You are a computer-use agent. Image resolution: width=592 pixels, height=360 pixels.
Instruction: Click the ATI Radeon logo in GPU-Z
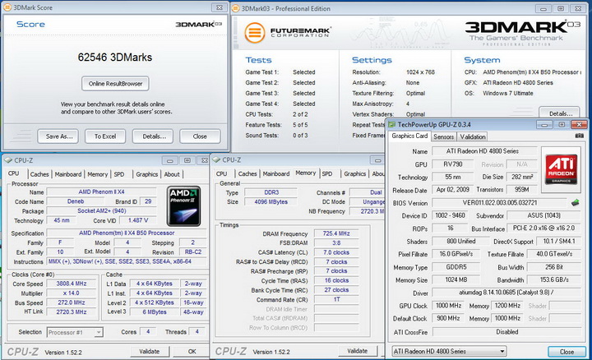coord(561,169)
